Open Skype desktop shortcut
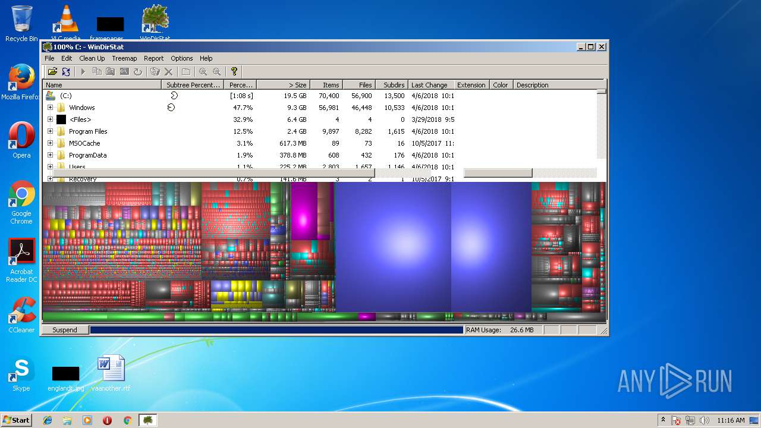 pyautogui.click(x=21, y=374)
